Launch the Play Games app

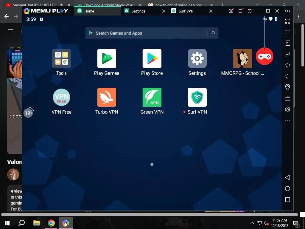(107, 58)
